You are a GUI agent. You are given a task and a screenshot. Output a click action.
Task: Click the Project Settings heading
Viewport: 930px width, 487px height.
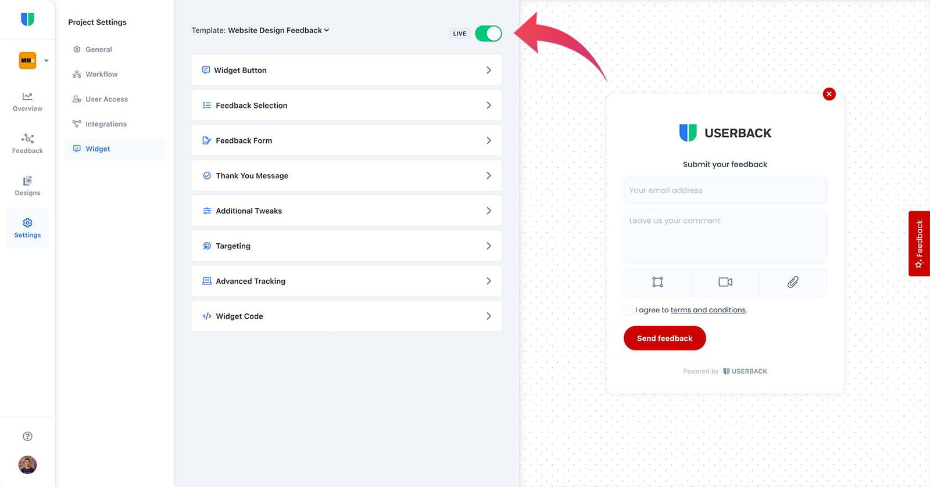point(97,22)
